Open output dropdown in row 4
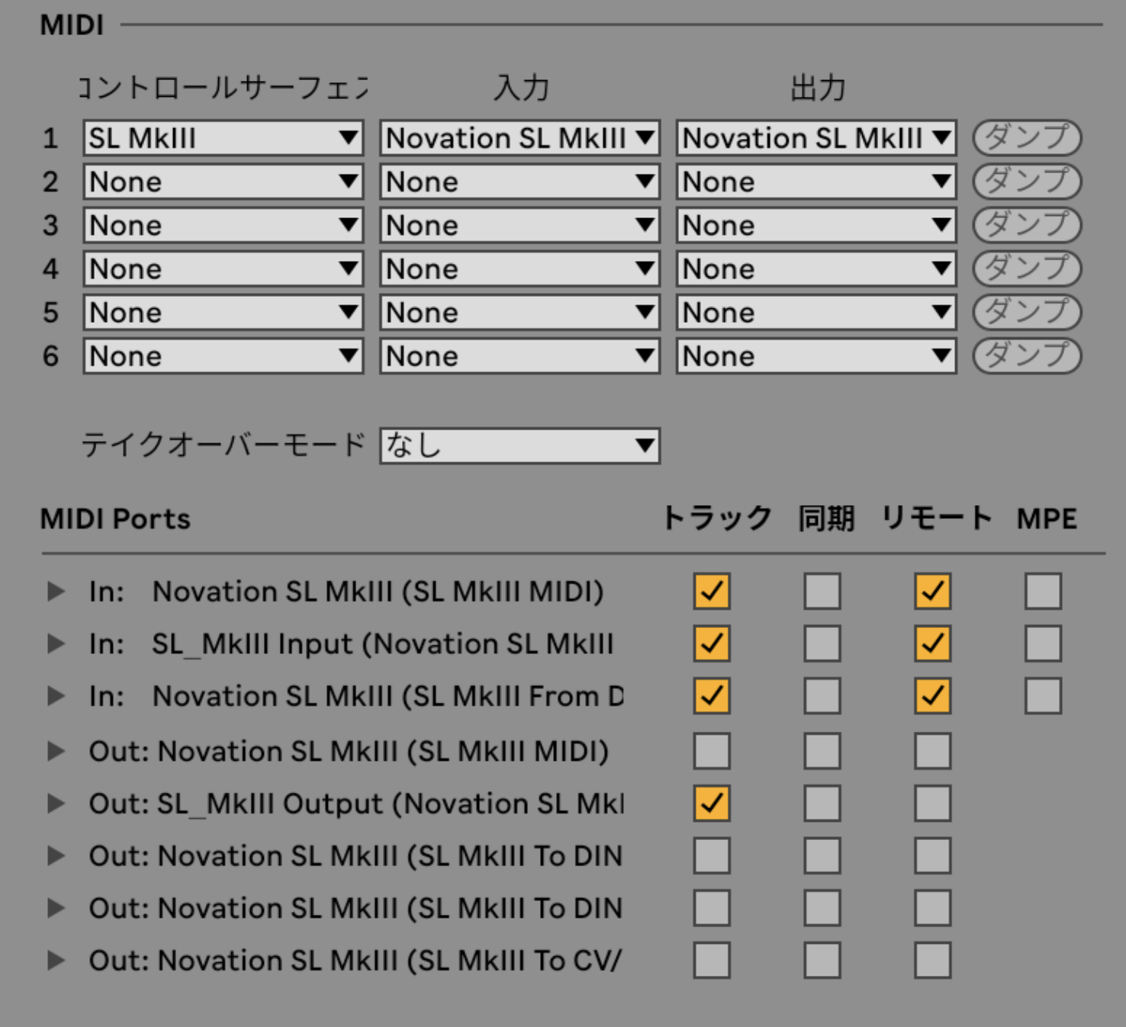The image size is (1126, 1027). 816,269
